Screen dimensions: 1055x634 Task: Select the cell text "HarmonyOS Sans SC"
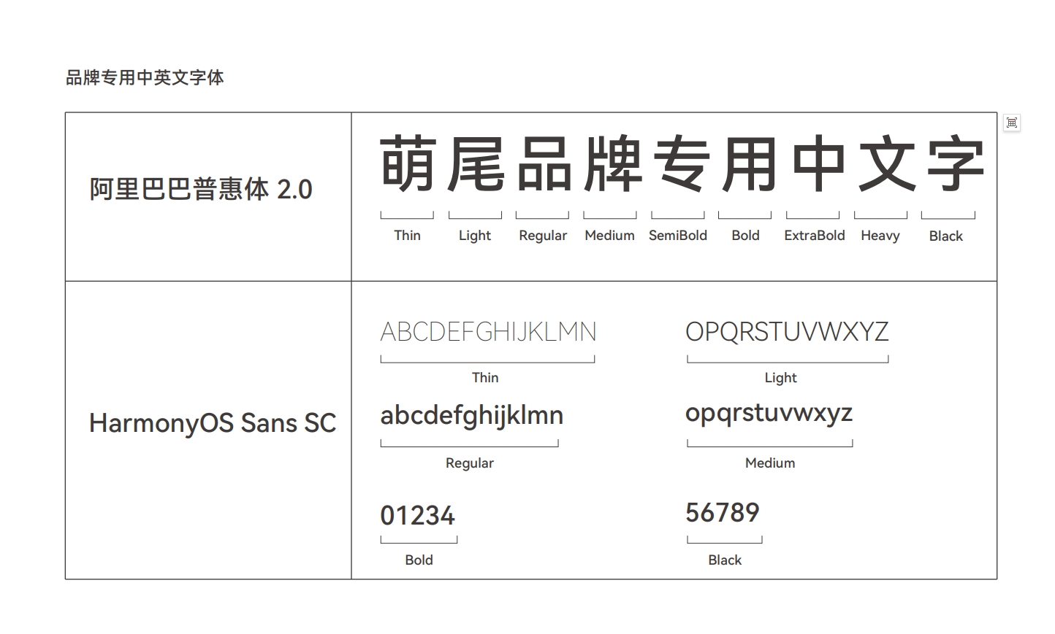(213, 423)
